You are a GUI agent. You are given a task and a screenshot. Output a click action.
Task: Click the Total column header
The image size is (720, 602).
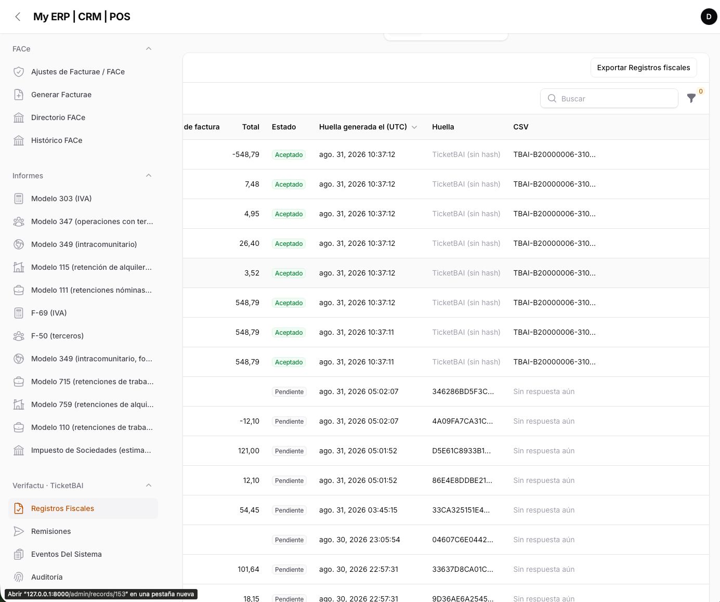point(251,127)
